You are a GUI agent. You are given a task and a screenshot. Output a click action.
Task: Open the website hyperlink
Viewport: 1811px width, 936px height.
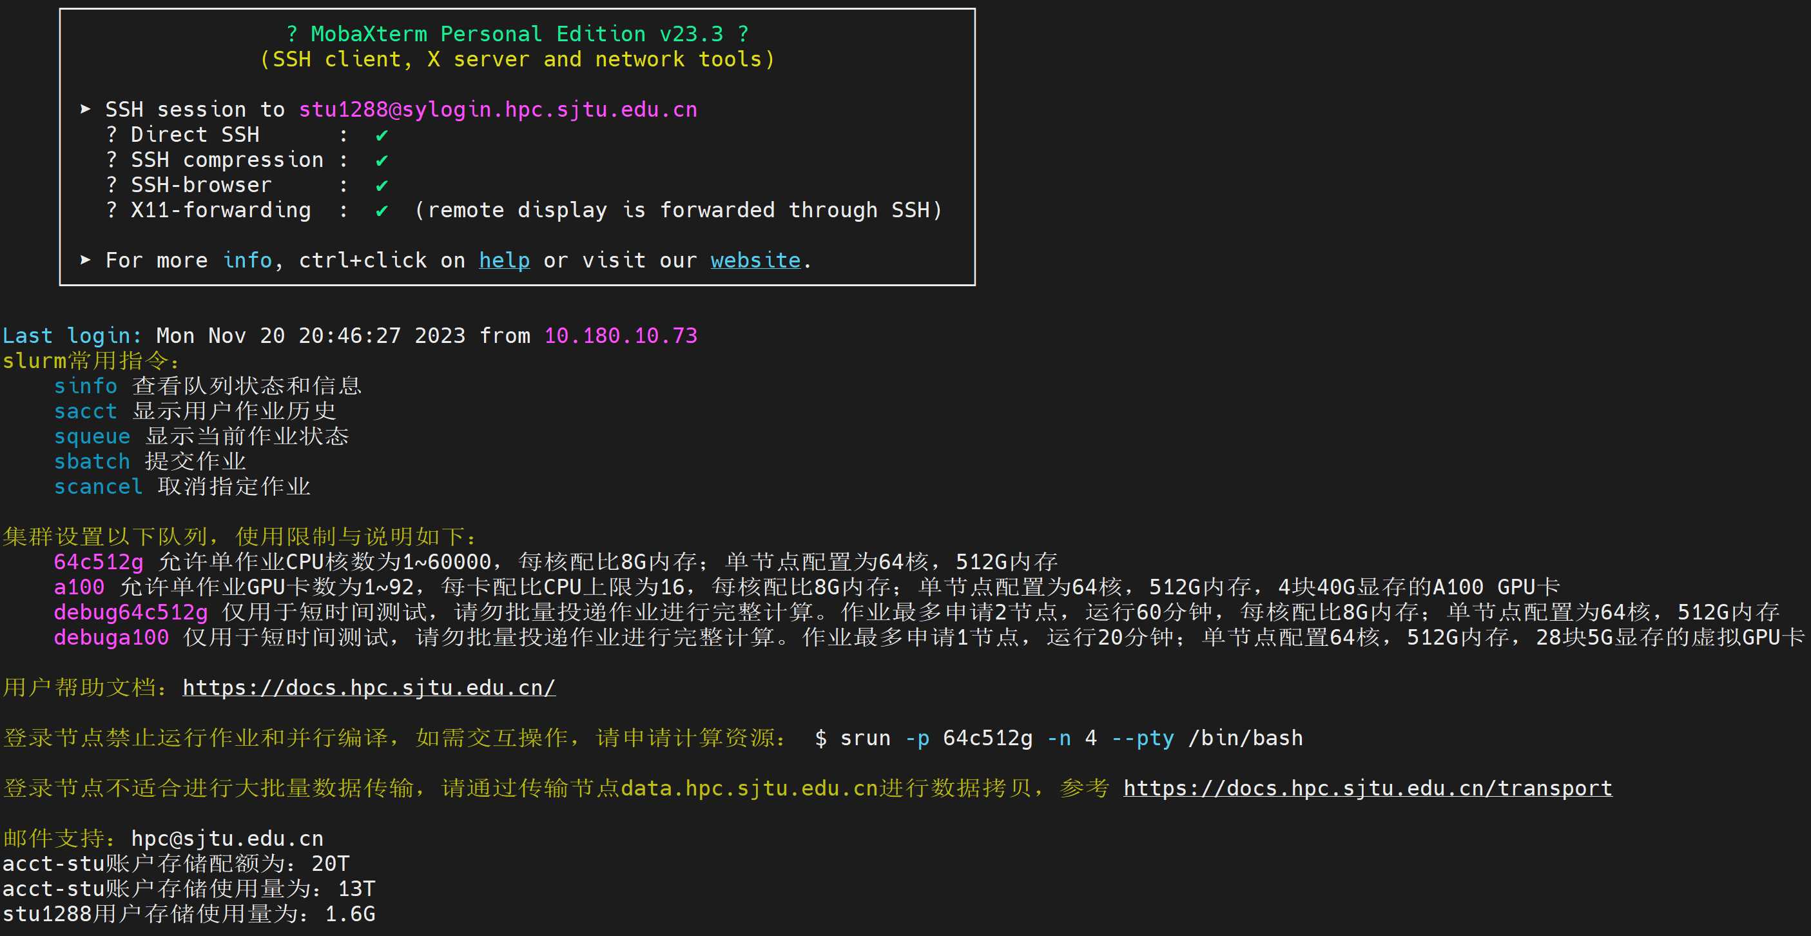tap(755, 260)
